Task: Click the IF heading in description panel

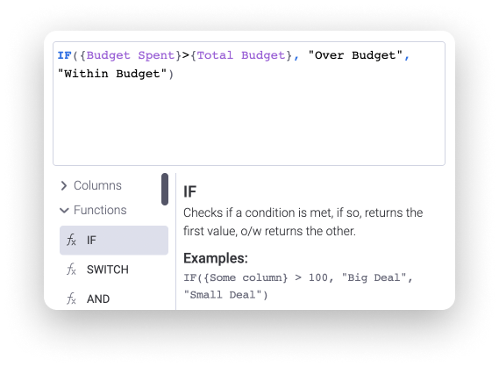Action: tap(190, 191)
